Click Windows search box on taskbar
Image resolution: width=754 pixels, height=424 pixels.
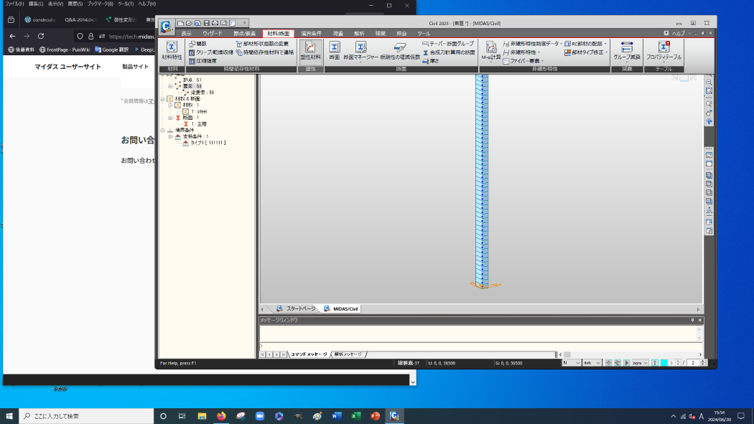(87, 416)
